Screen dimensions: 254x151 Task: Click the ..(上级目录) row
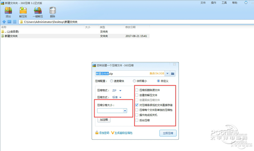(x=75, y=32)
